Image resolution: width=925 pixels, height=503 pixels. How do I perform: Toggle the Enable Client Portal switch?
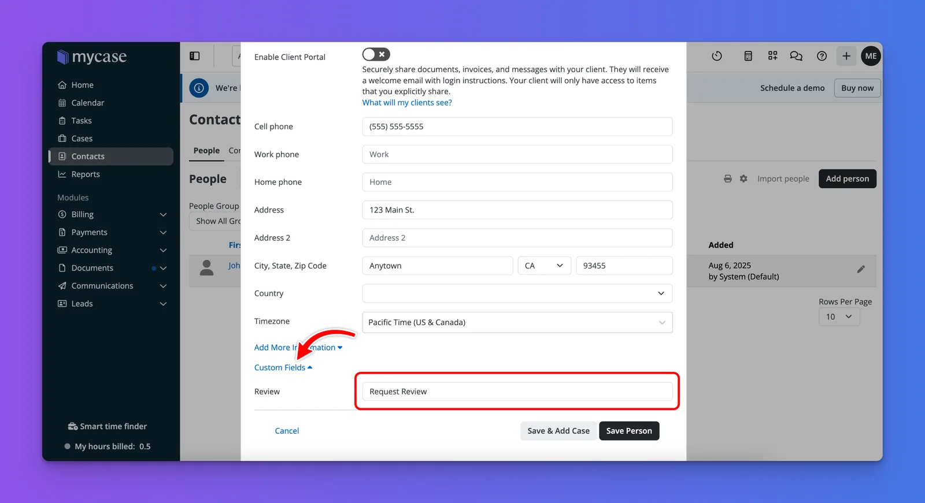click(x=376, y=54)
